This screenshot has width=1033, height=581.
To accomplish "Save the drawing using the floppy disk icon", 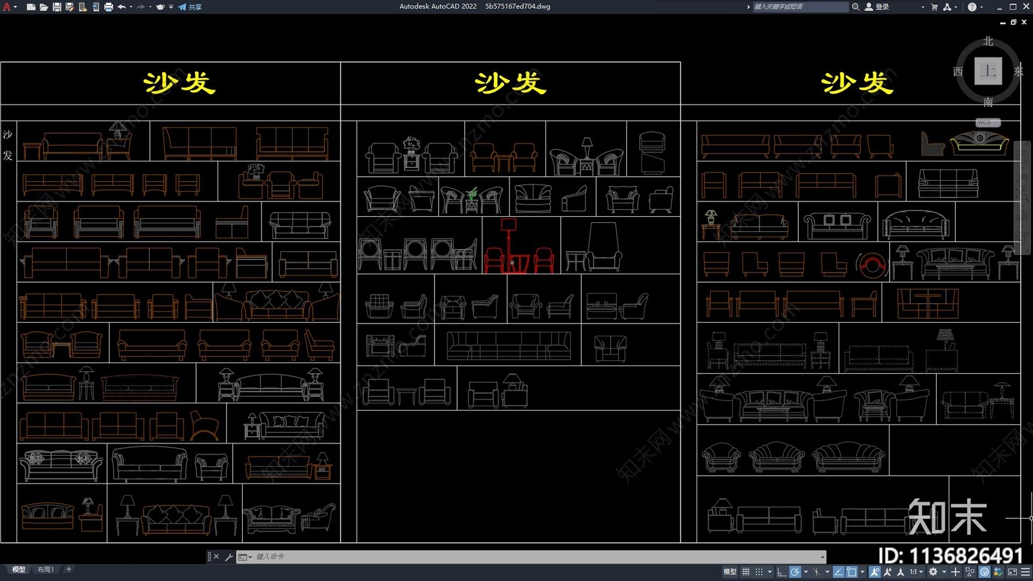I will (x=57, y=6).
